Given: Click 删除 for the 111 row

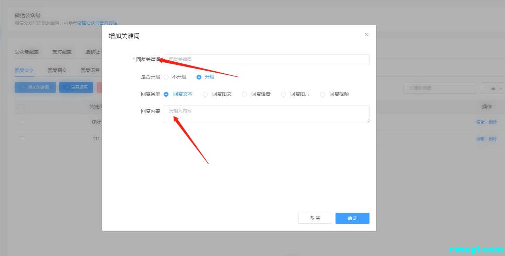Looking at the screenshot, I should click(x=493, y=138).
